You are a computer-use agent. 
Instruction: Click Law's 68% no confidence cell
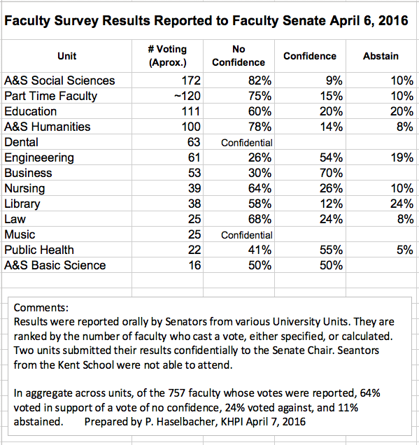pos(239,219)
